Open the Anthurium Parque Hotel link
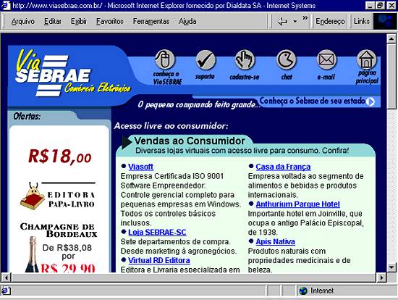 pyautogui.click(x=297, y=204)
